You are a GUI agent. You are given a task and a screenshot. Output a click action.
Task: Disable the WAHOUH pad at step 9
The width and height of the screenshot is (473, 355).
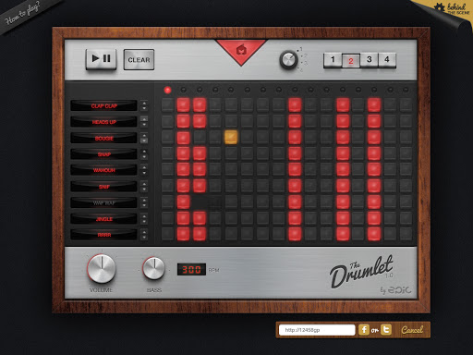[x=295, y=169]
